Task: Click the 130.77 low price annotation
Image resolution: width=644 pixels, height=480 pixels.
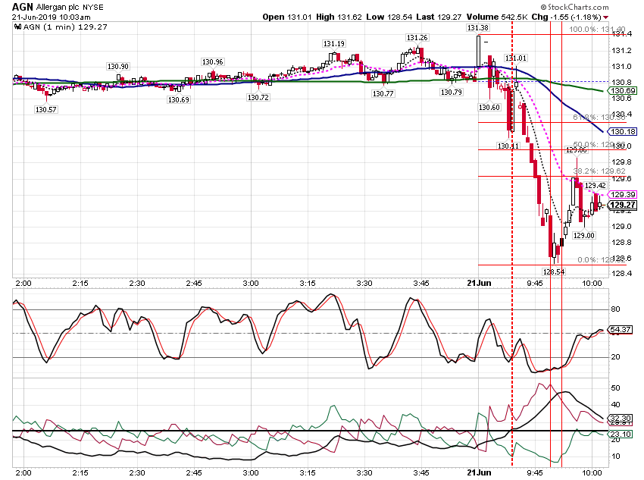Action: click(x=383, y=94)
